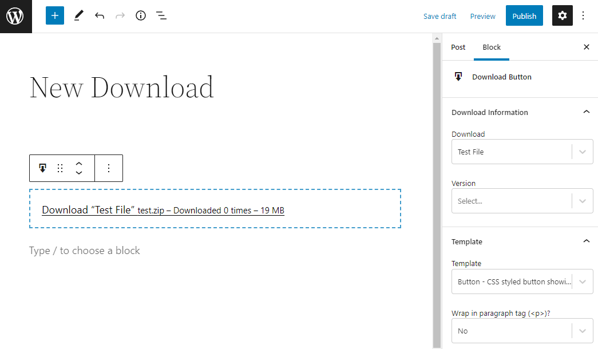Open block options via the vertical three-dot icon
The height and width of the screenshot is (349, 598).
pos(109,168)
